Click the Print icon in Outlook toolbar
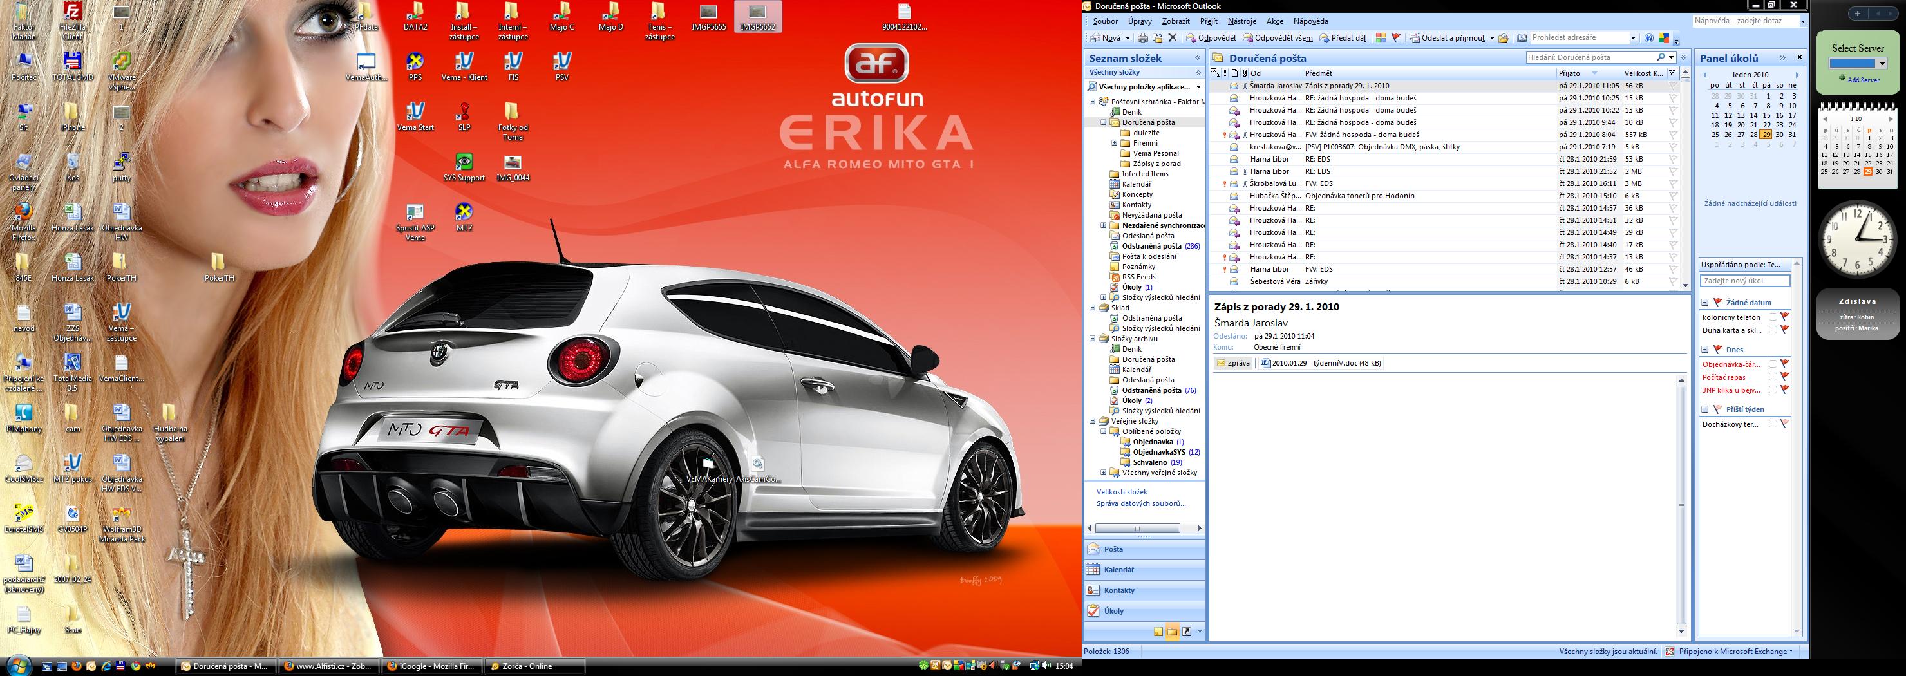 (x=1143, y=39)
